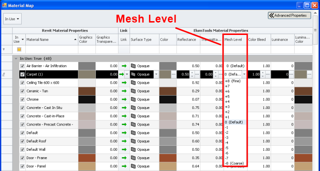
Task: Choose -8 (Coarse) mesh level option
Action: 234,164
